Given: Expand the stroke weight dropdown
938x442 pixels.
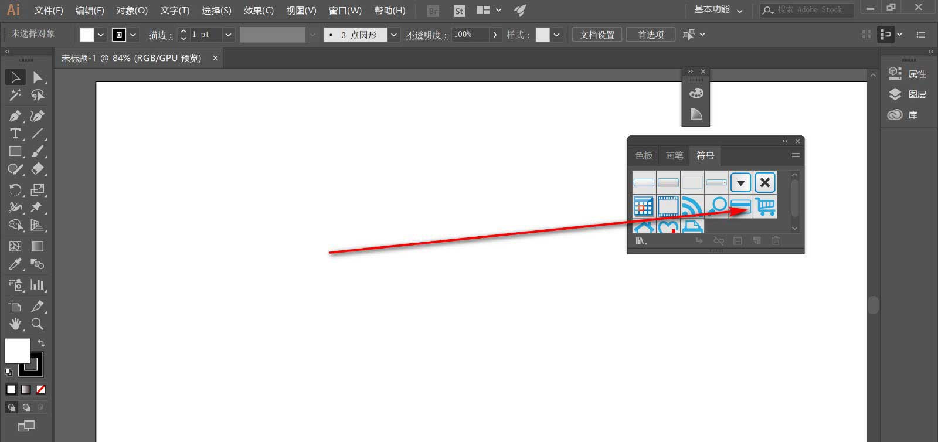Looking at the screenshot, I should pyautogui.click(x=228, y=35).
